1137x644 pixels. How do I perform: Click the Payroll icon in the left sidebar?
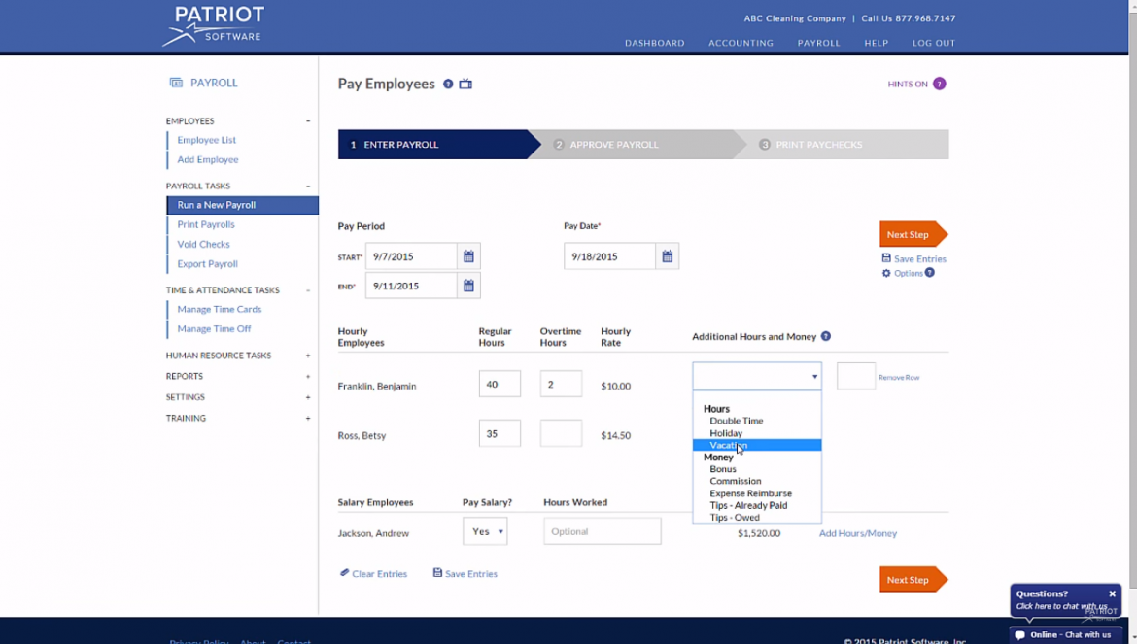(174, 83)
